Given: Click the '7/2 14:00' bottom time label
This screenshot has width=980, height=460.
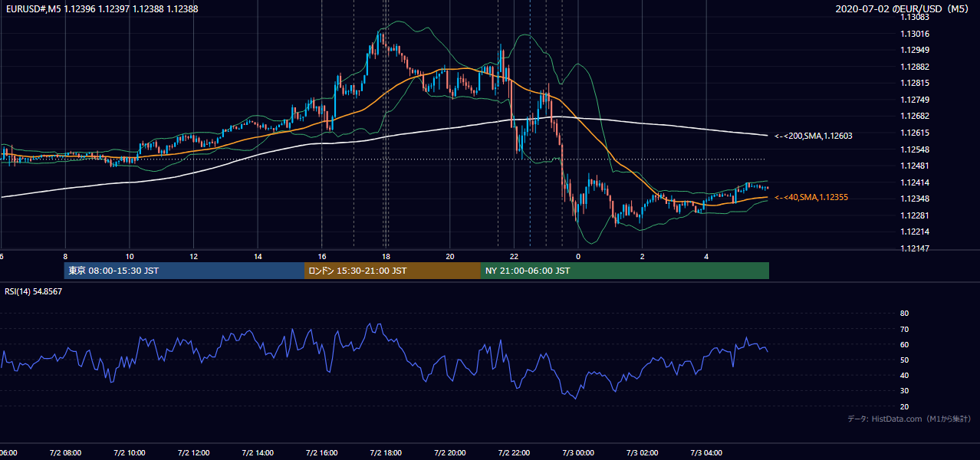Looking at the screenshot, I should point(258,452).
